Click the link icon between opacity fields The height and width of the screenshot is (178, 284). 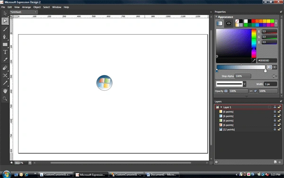pyautogui.click(x=251, y=91)
